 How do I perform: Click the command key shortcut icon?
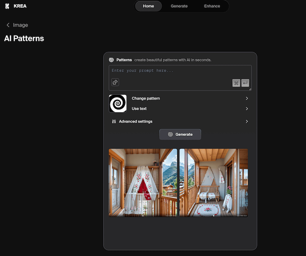[x=236, y=83]
